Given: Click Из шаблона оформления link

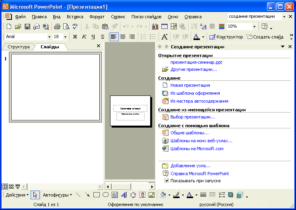Looking at the screenshot, I should tap(195, 93).
